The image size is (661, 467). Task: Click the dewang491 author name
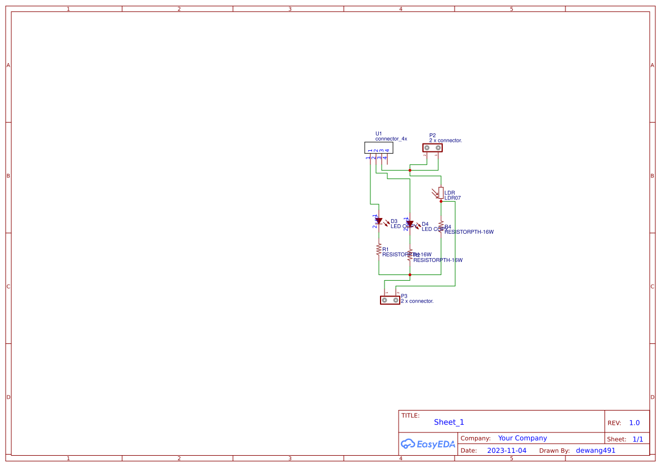tap(595, 450)
